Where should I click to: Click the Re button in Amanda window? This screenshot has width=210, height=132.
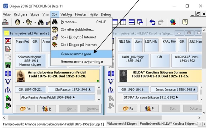tap(25, 109)
